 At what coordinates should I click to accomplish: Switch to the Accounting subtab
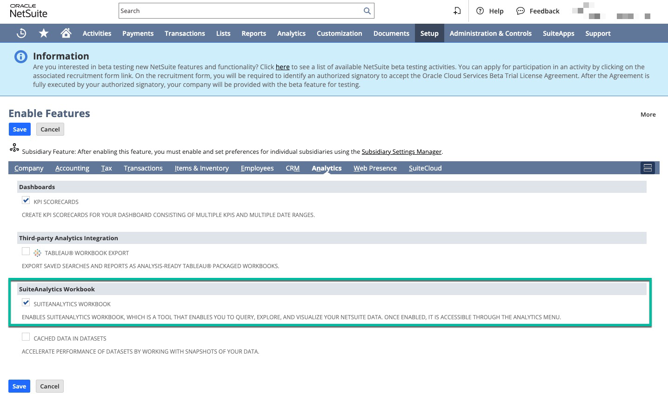click(72, 168)
